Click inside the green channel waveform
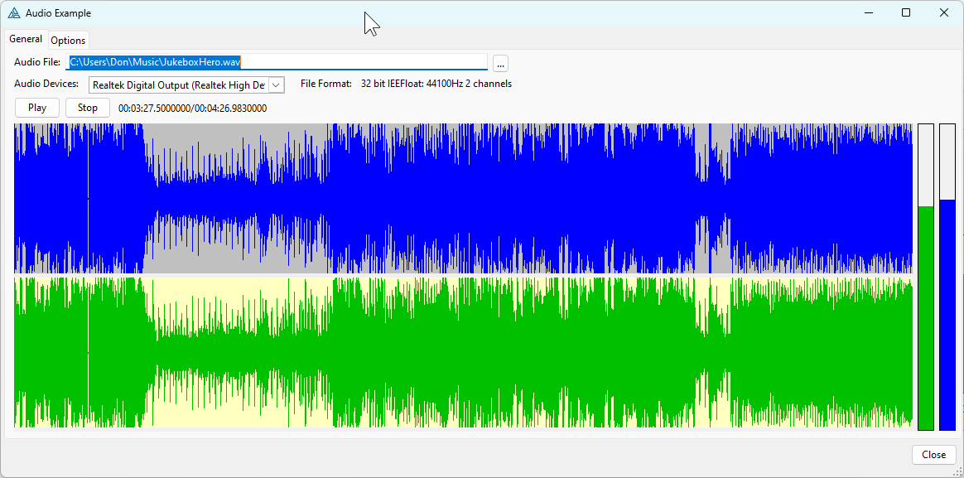 464,352
